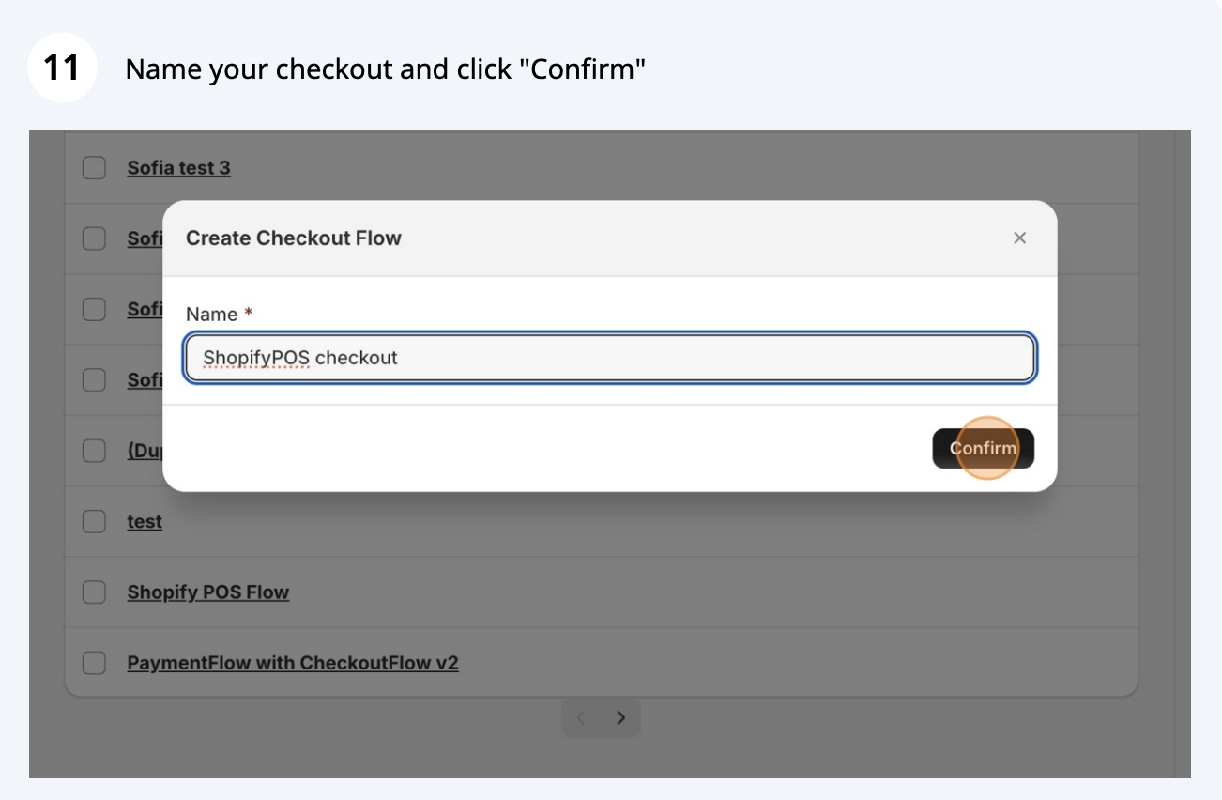Viewport: 1222px width, 800px height.
Task: Click the Confirm button
Action: (983, 449)
